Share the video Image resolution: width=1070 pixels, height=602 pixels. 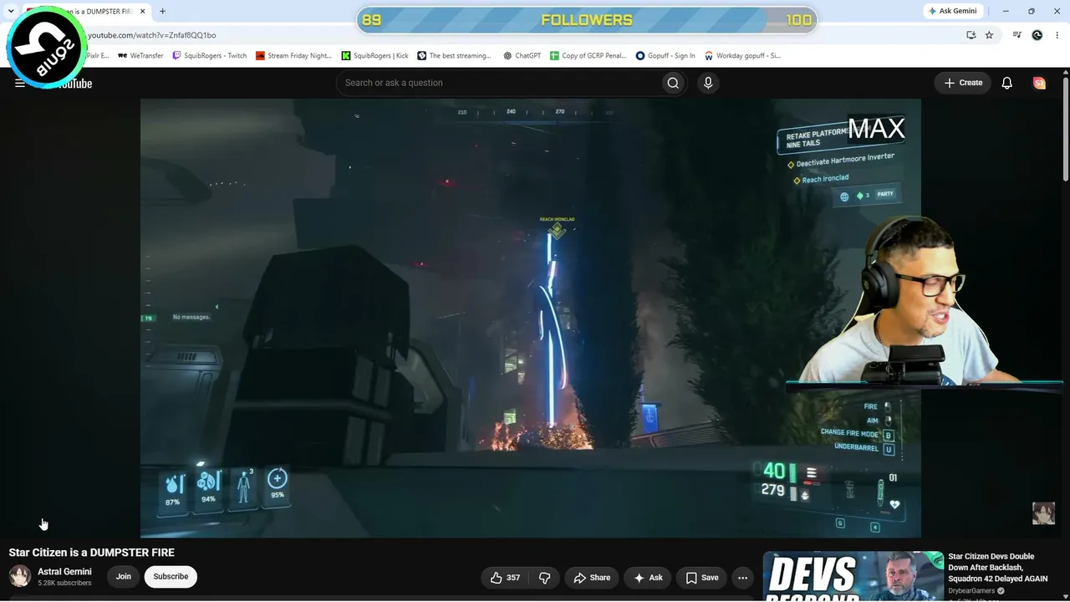click(x=592, y=578)
